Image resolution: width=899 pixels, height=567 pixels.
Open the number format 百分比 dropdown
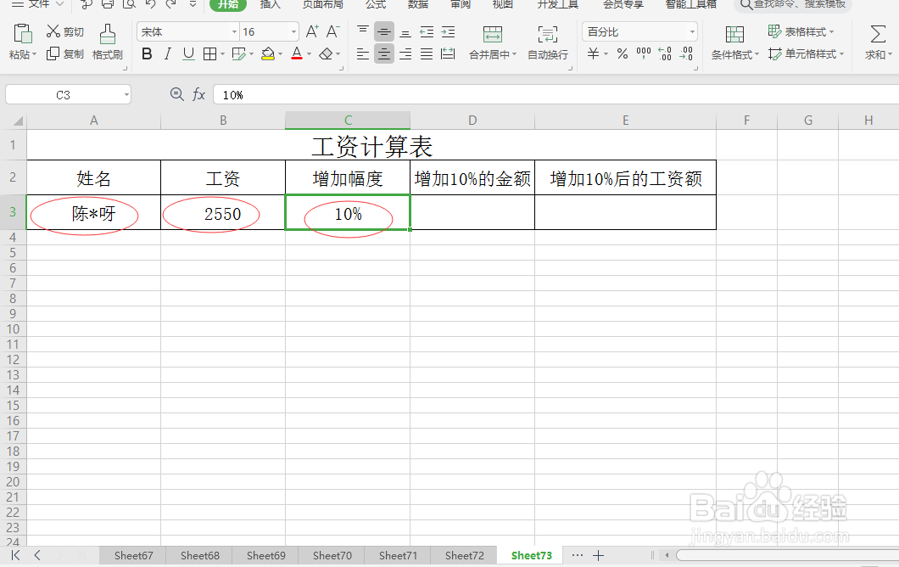pos(692,31)
